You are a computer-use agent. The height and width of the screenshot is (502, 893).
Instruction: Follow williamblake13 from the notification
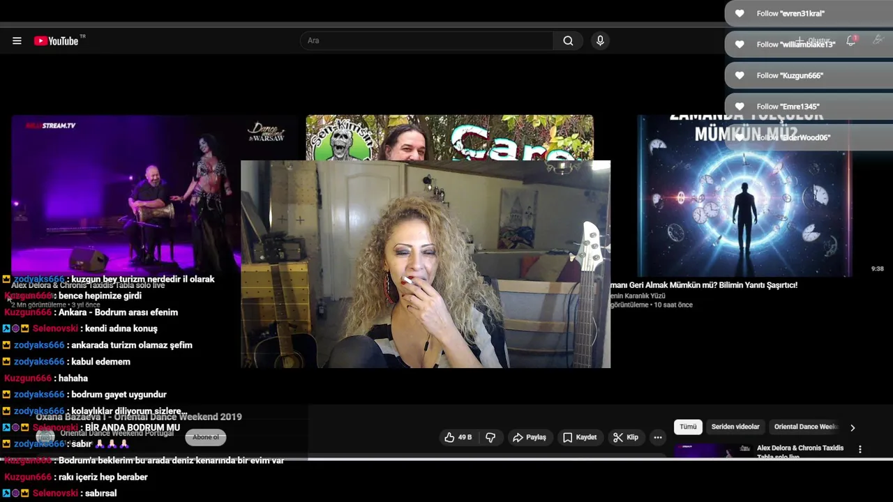pos(809,44)
